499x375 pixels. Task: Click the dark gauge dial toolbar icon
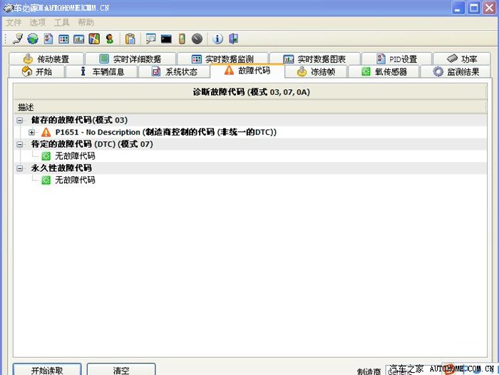click(197, 38)
